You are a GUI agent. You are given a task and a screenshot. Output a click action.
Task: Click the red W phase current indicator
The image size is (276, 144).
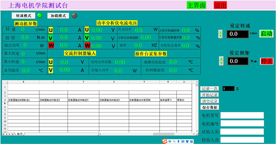[x=51, y=45]
